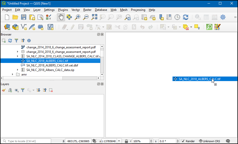Screen dimensions: 238x144
Task: Open the Manage Map Themes eye icon
Action: [x=17, y=90]
